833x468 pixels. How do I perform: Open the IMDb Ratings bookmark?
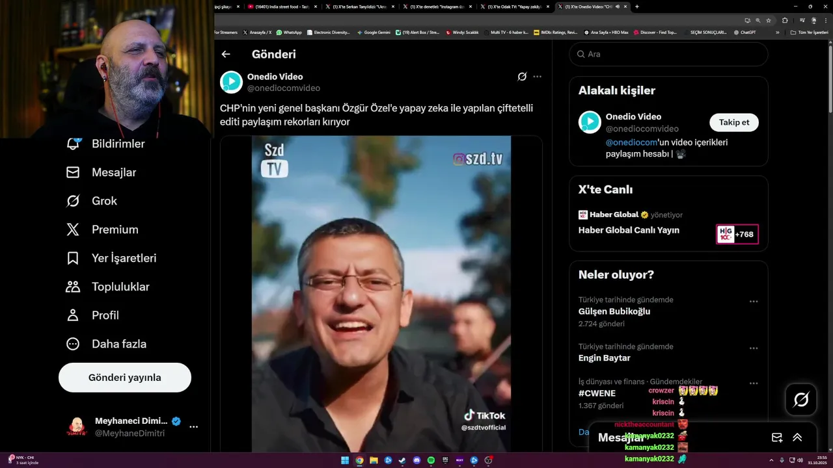[x=555, y=32]
